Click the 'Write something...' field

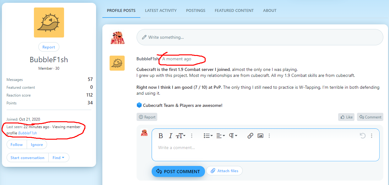click(x=260, y=37)
